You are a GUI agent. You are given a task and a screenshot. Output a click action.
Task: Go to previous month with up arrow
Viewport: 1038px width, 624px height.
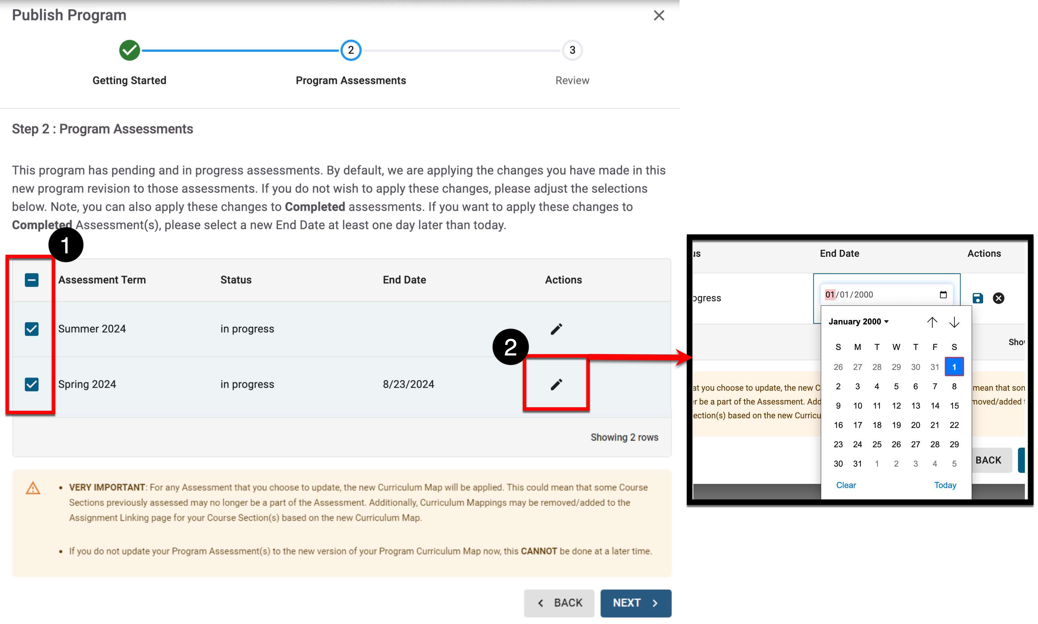[932, 322]
